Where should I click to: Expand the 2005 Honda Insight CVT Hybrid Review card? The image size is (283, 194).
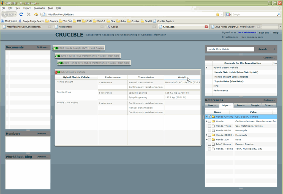tap(54, 48)
